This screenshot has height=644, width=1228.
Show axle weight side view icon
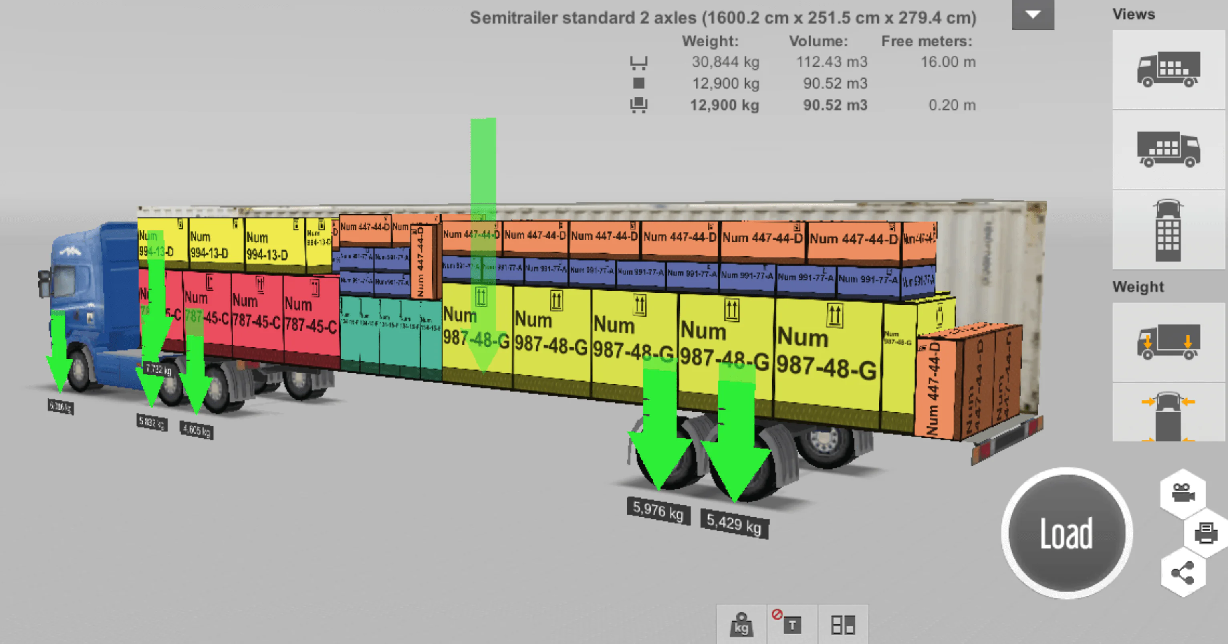[1168, 342]
